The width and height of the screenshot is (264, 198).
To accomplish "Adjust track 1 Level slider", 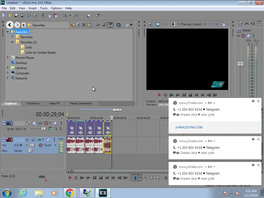I will click(43, 129).
